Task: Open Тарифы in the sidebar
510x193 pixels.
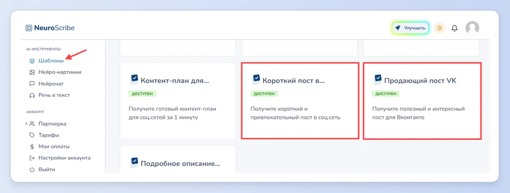Action: tap(49, 135)
